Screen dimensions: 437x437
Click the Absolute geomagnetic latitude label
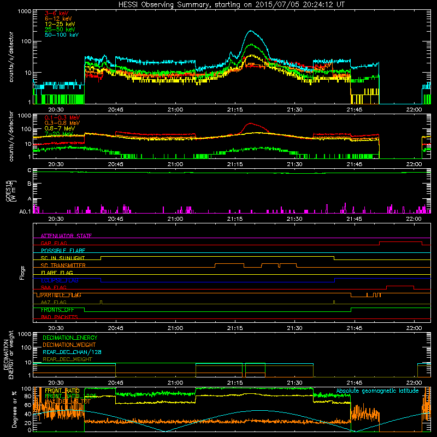tap(377, 391)
